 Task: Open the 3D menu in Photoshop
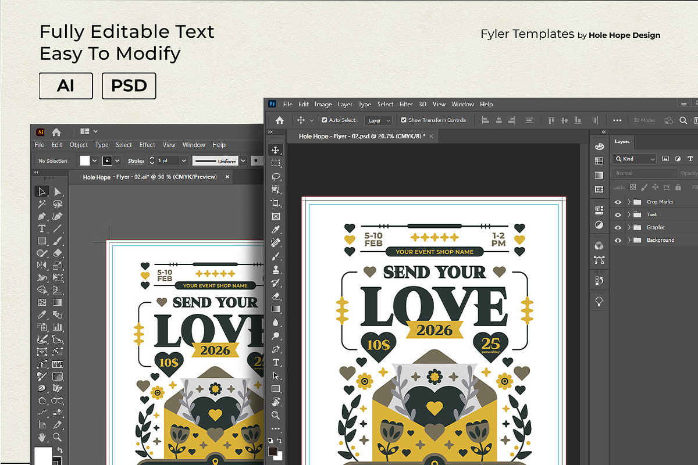click(422, 105)
